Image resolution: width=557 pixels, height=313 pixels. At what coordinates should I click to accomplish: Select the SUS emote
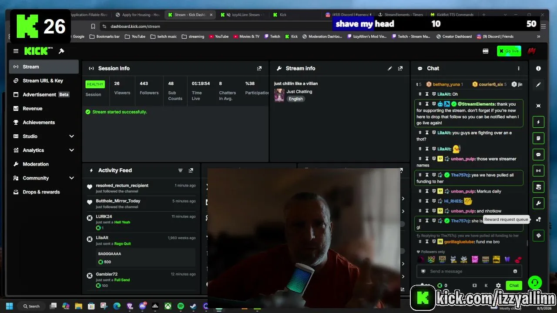point(442,260)
